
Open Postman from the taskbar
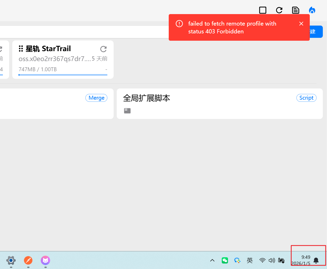28,260
